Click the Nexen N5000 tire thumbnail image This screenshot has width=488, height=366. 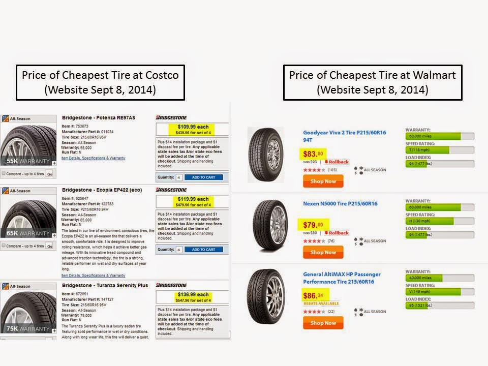click(x=269, y=225)
